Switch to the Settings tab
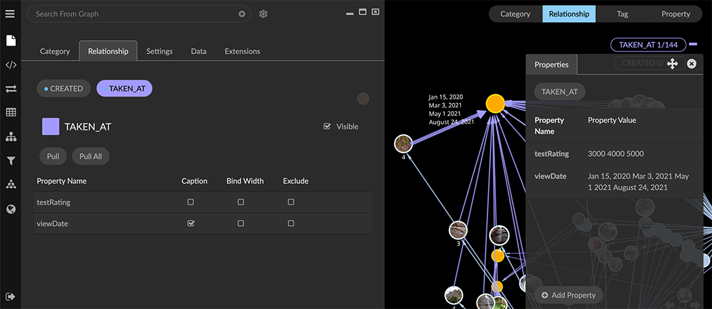This screenshot has width=712, height=309. [160, 51]
